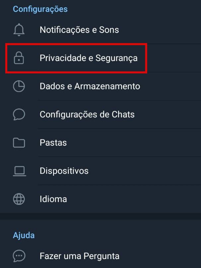
Task: Tap the laptop icon for Dispositivos
Action: point(19,171)
